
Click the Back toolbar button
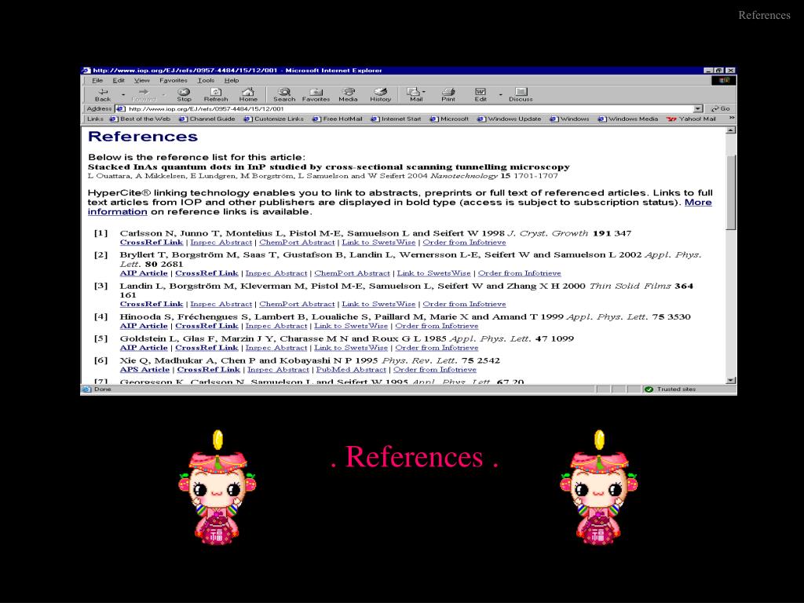click(x=103, y=94)
